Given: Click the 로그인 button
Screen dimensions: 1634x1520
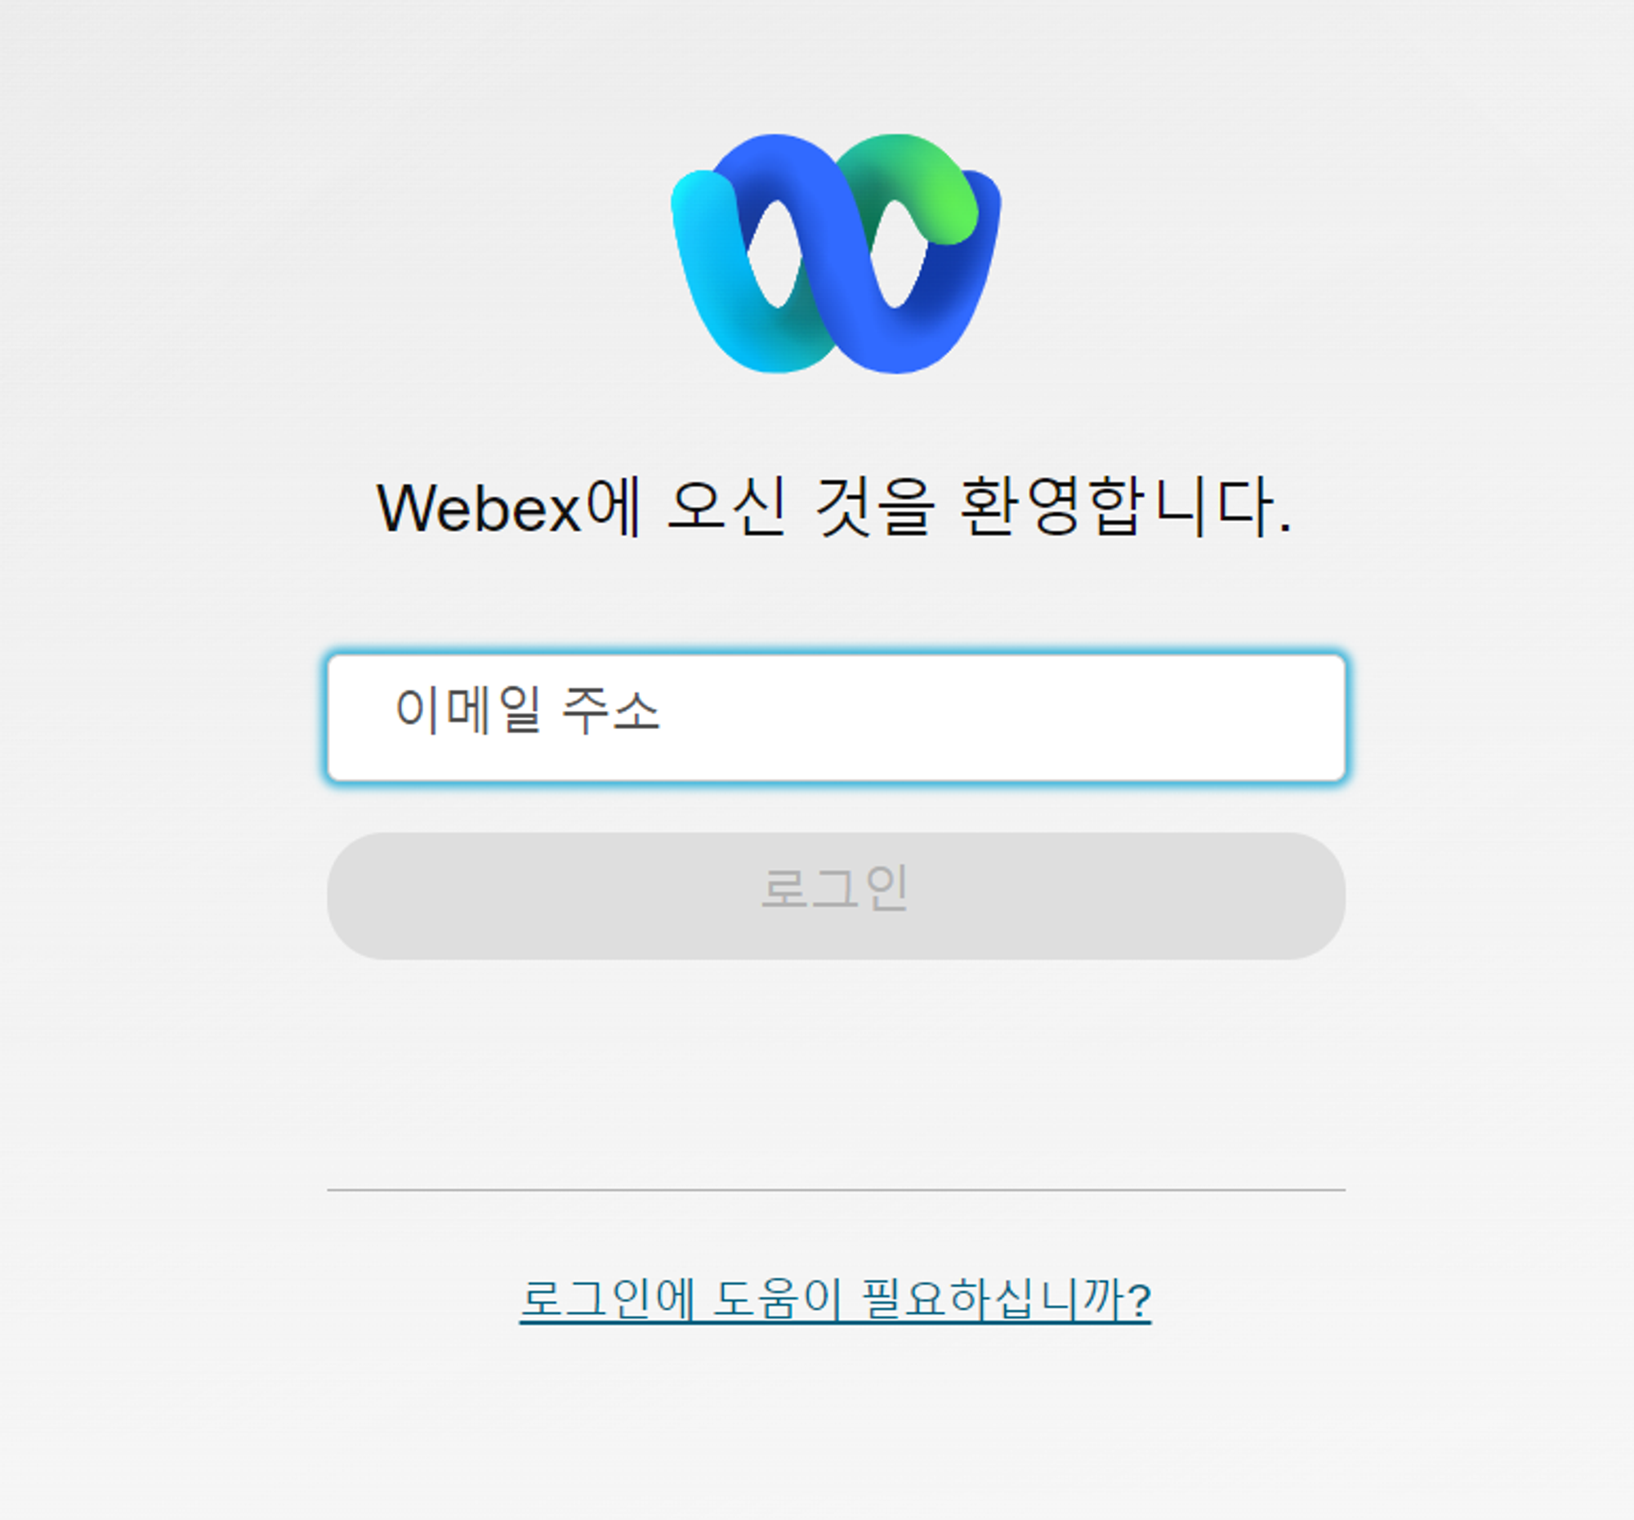Looking at the screenshot, I should click(836, 896).
